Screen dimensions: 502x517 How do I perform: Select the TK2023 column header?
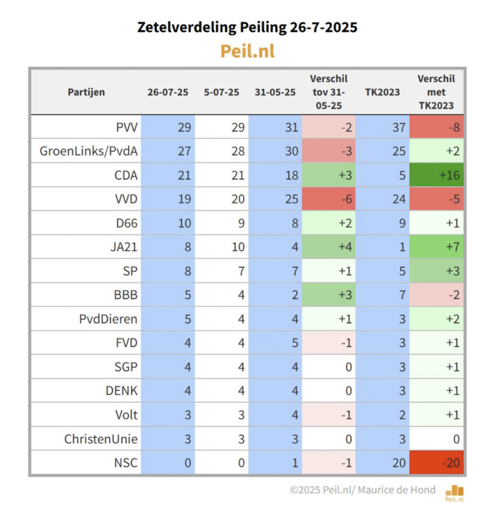pyautogui.click(x=383, y=92)
